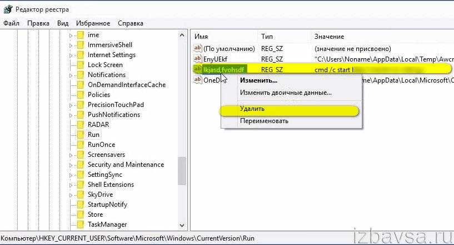Viewport: 454px width, 245px height.
Task: Click the Policies folder icon
Action: 81,95
